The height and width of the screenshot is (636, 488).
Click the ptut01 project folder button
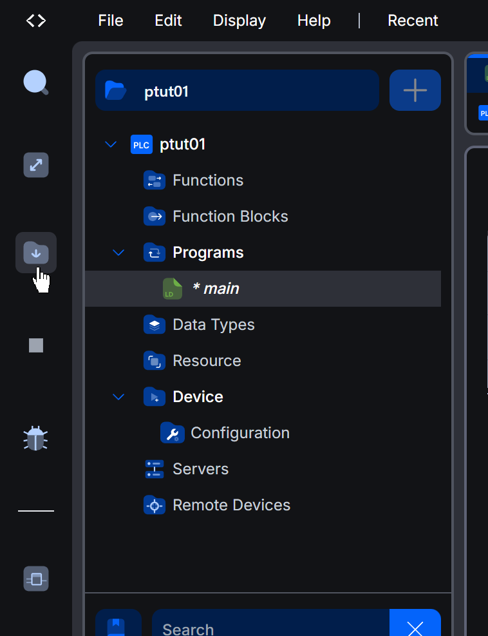point(236,90)
